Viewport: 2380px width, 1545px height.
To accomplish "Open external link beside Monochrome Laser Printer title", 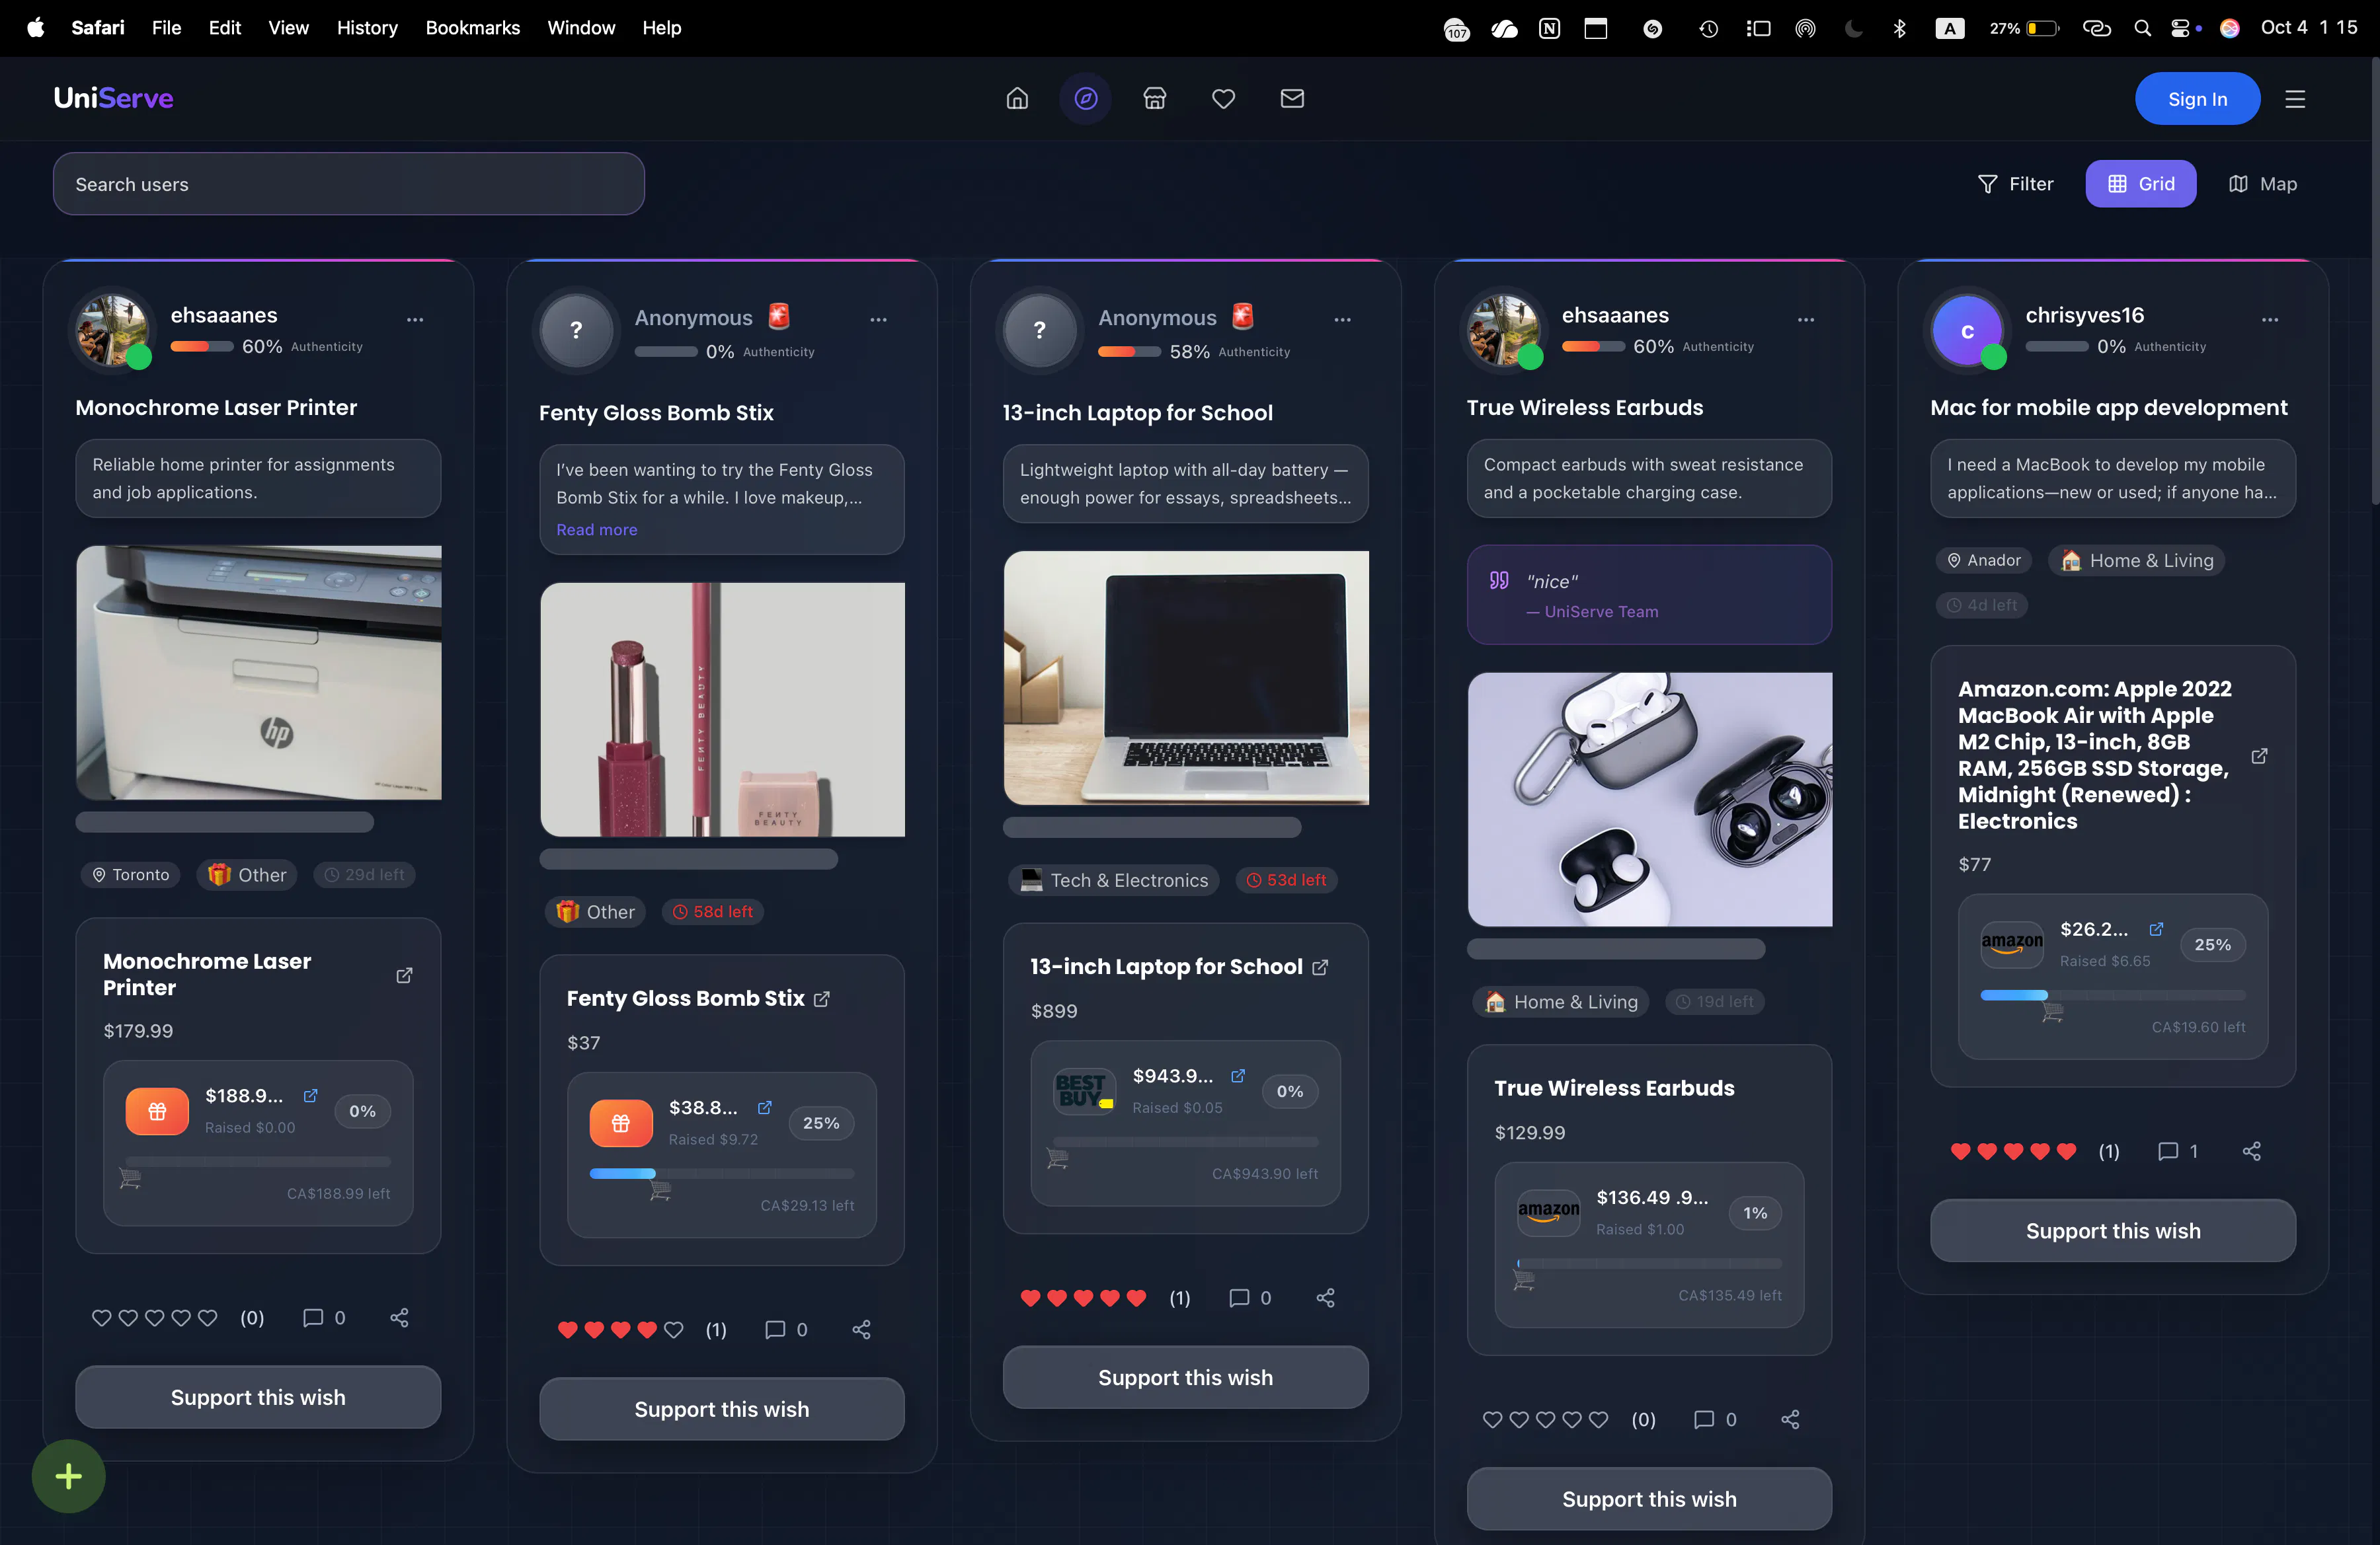I will (404, 974).
